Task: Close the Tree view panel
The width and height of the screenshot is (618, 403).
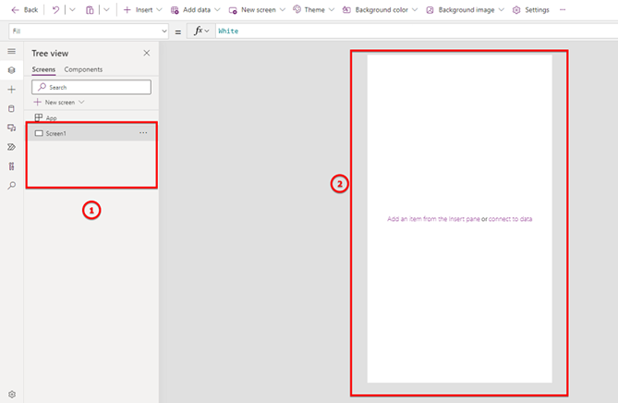Action: pyautogui.click(x=147, y=53)
